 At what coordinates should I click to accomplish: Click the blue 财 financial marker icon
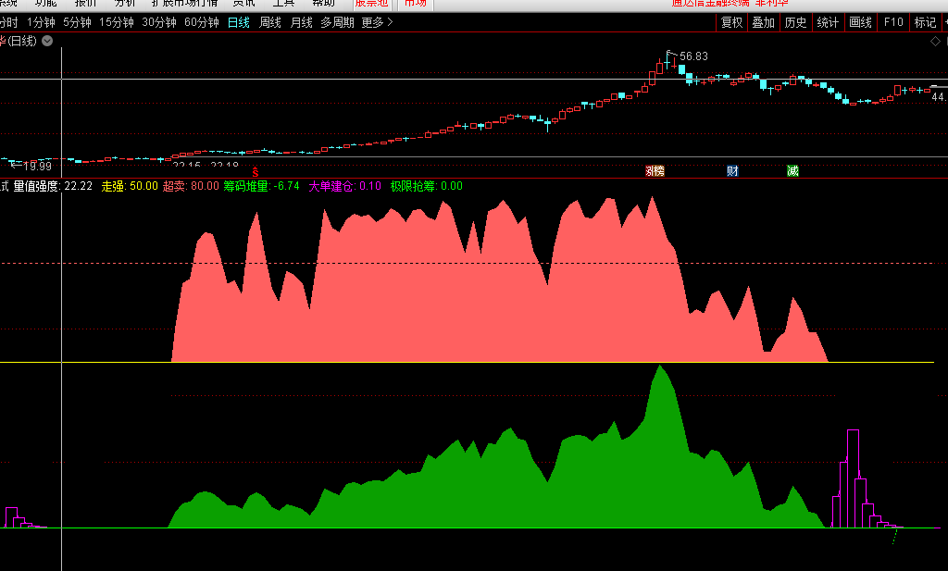732,170
